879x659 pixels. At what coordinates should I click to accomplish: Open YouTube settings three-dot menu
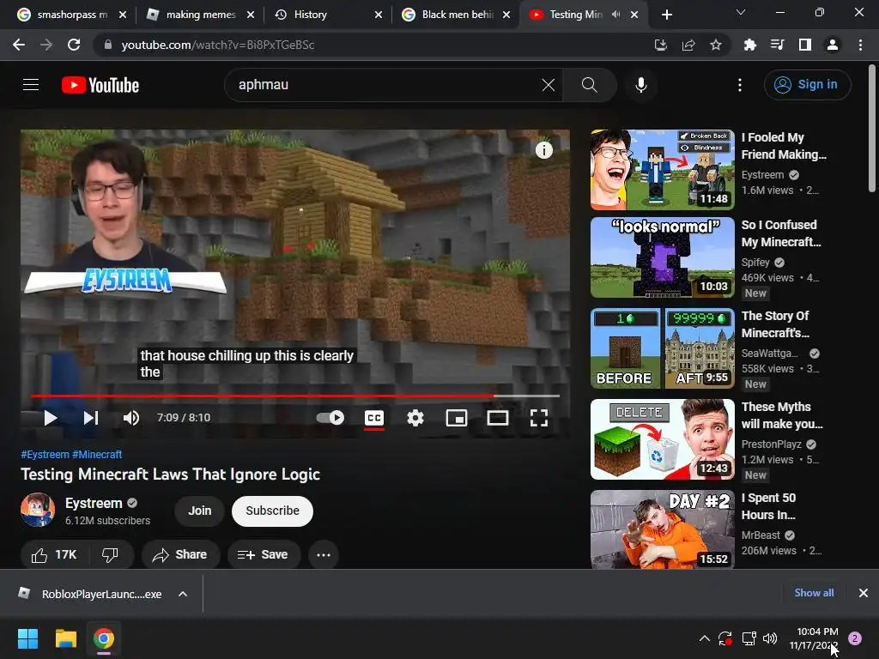[x=740, y=85]
